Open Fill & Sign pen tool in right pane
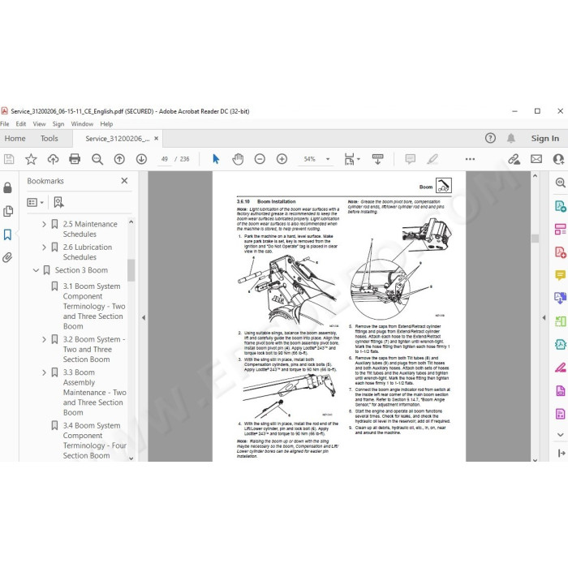 [560, 368]
